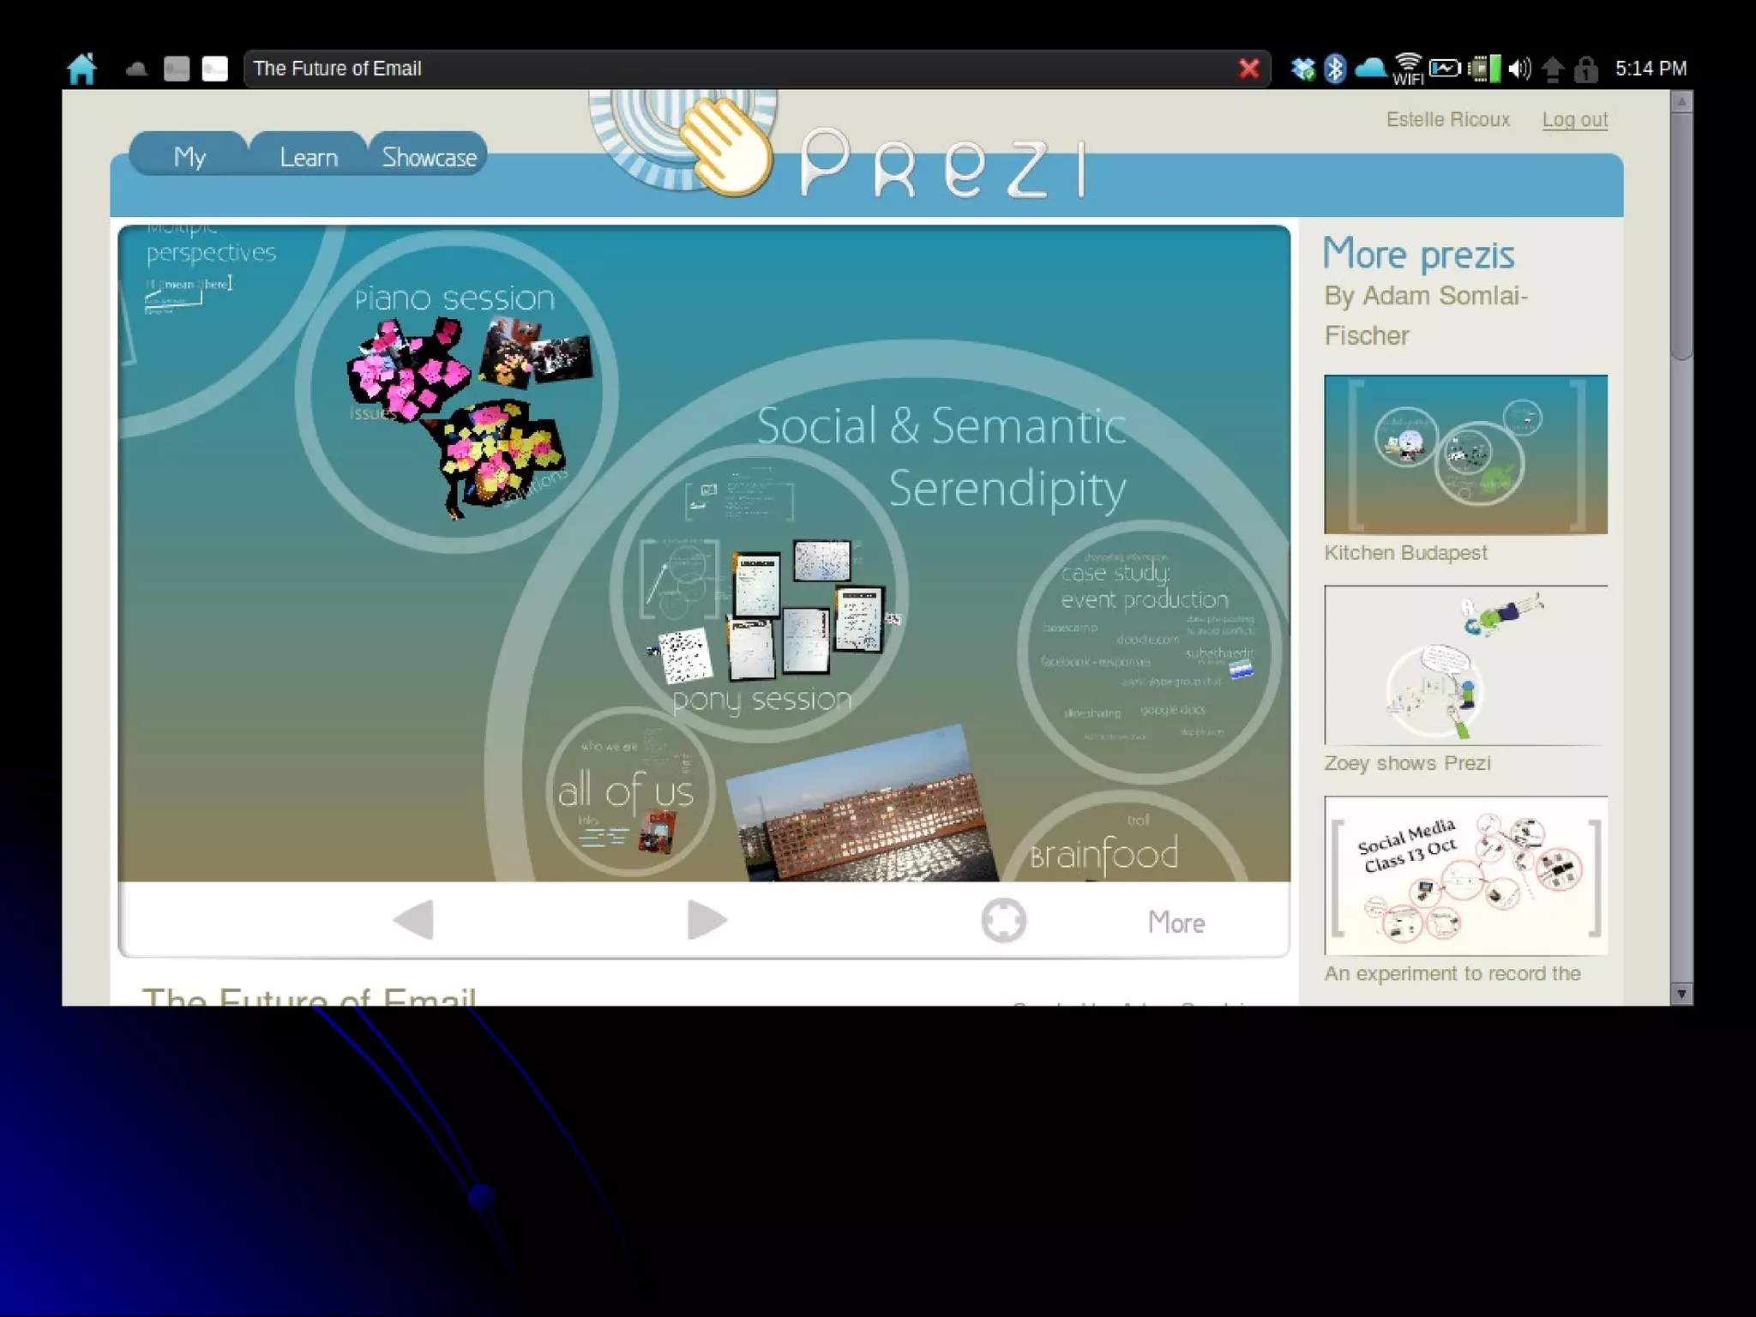Screen dimensions: 1756x1317
Task: Click the padlock icon in tray
Action: point(1585,69)
